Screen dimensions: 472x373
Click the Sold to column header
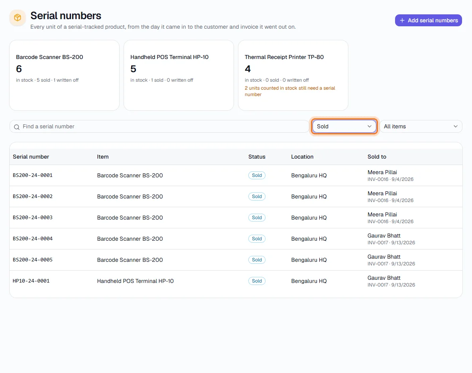click(x=377, y=157)
